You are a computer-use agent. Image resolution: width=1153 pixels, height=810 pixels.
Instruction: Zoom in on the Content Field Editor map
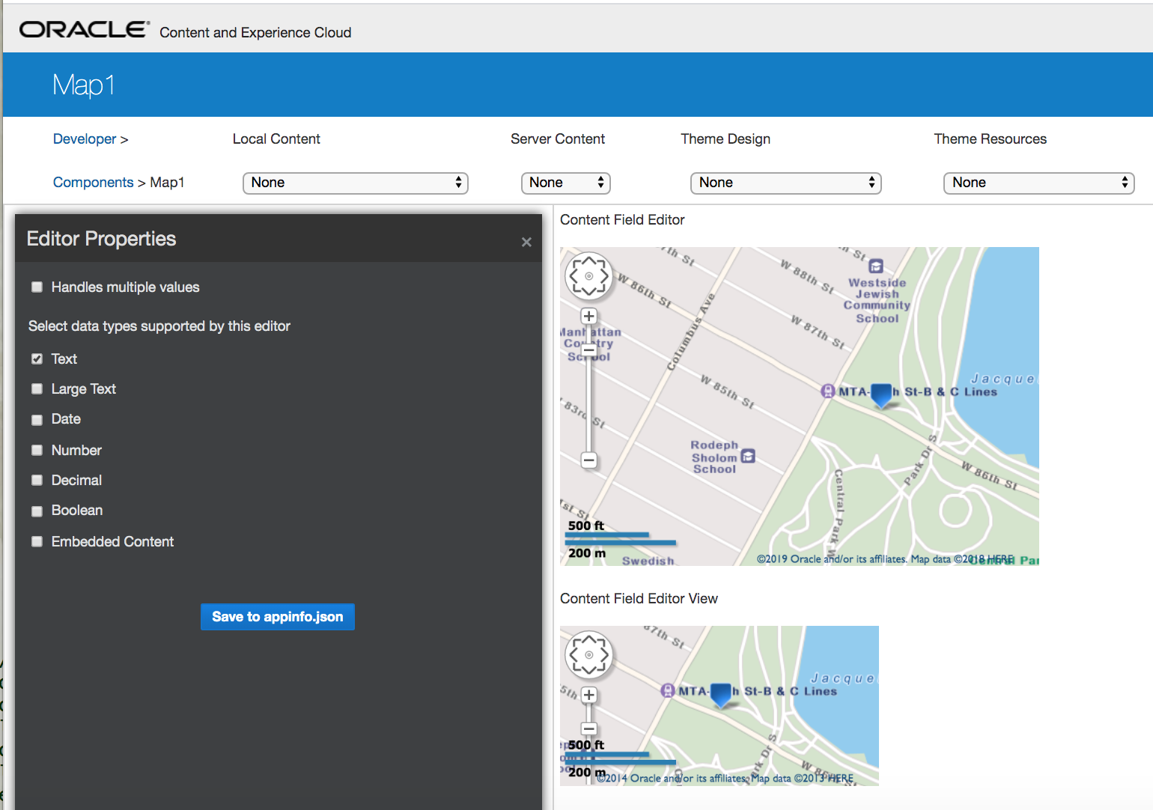(589, 316)
